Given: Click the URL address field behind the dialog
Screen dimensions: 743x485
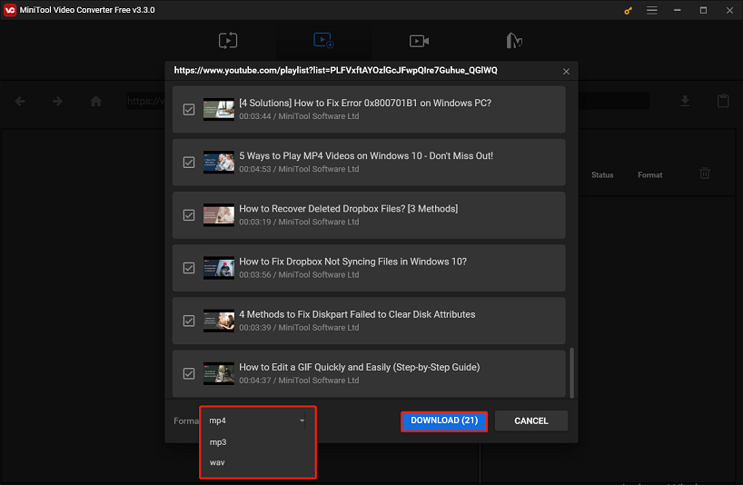Looking at the screenshot, I should click(388, 101).
